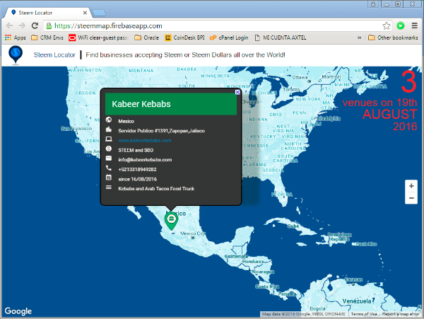Open Apps bookmark shortcut

[16, 37]
